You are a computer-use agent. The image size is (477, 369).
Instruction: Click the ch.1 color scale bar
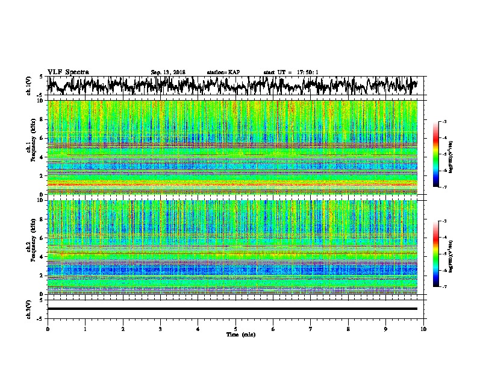(436, 154)
